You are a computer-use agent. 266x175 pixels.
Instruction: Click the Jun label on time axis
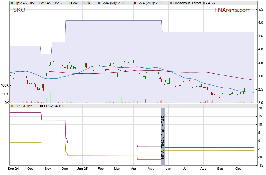169,169
